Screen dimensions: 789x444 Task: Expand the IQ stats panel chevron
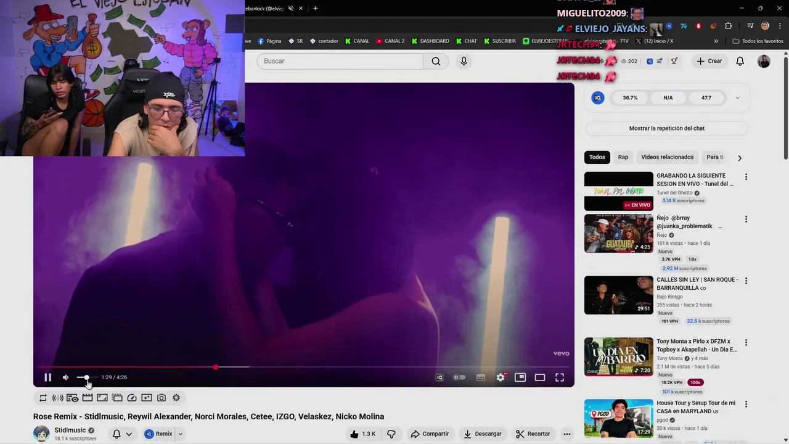pyautogui.click(x=737, y=98)
